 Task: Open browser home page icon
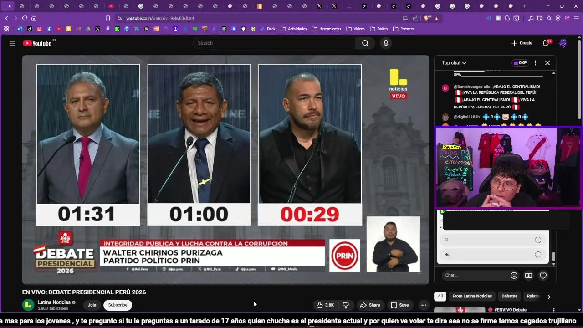[34, 18]
